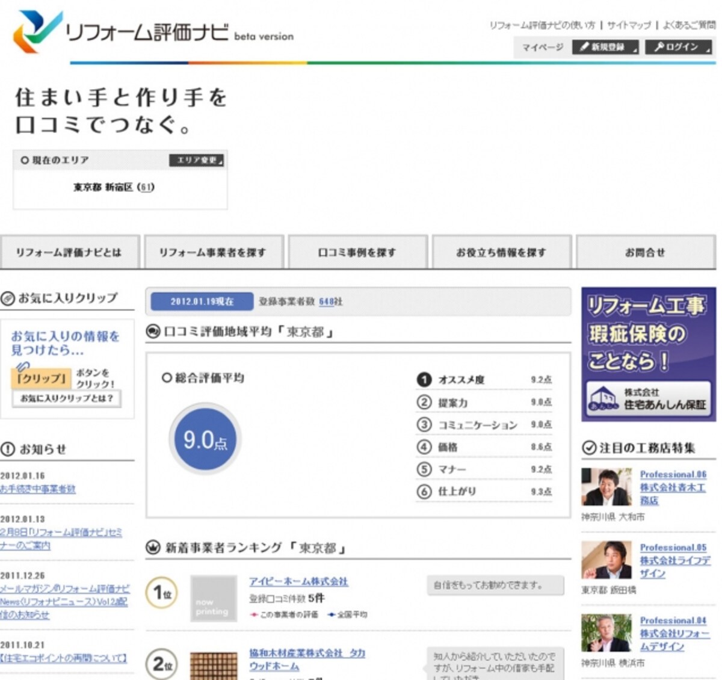Open サイトマップ link
722x680 pixels.
(x=629, y=25)
